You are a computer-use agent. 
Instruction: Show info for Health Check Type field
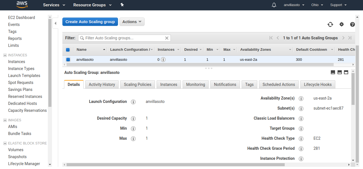301,139
